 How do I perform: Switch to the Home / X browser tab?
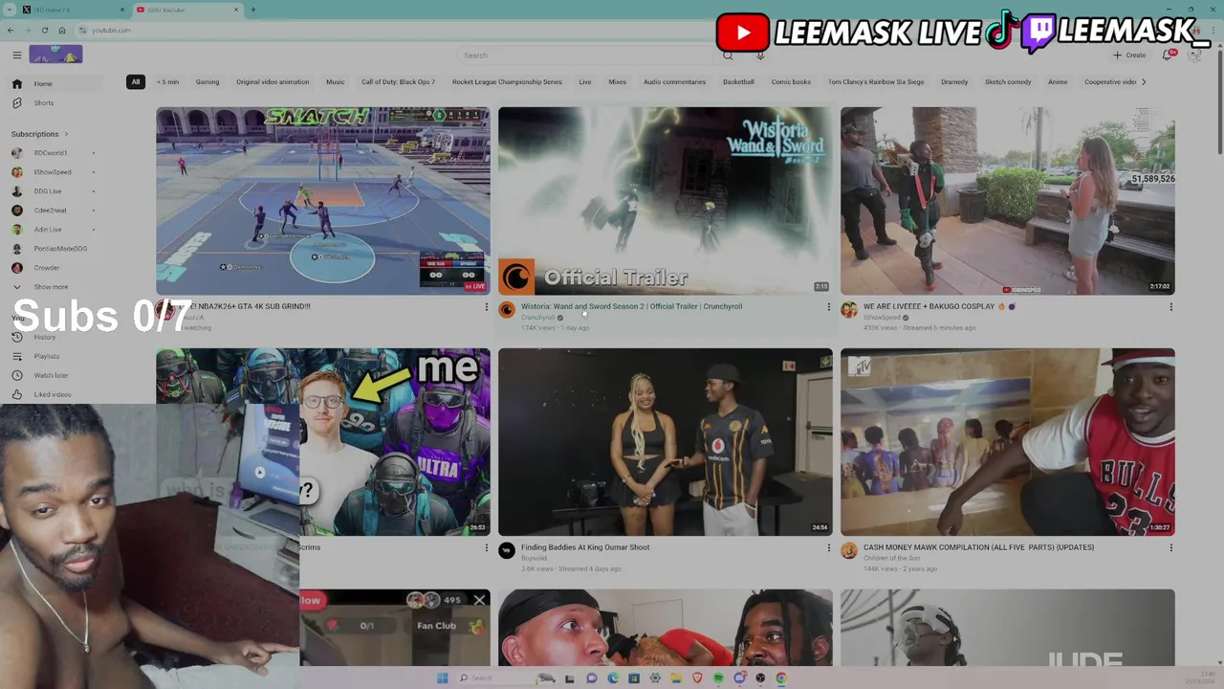pyautogui.click(x=72, y=10)
